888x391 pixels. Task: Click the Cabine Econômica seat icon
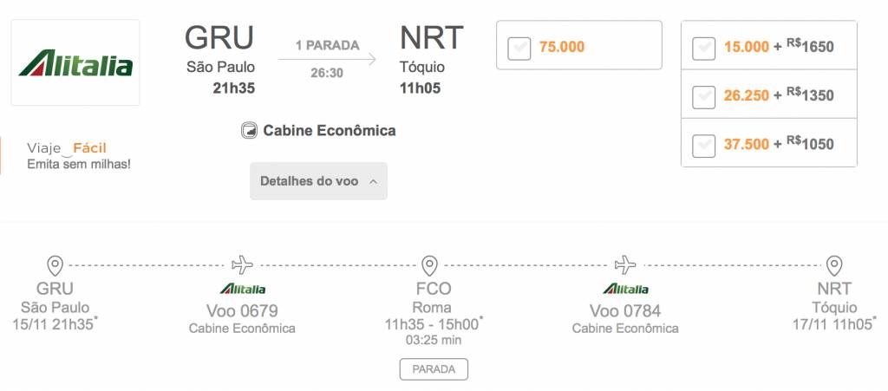[x=249, y=131]
